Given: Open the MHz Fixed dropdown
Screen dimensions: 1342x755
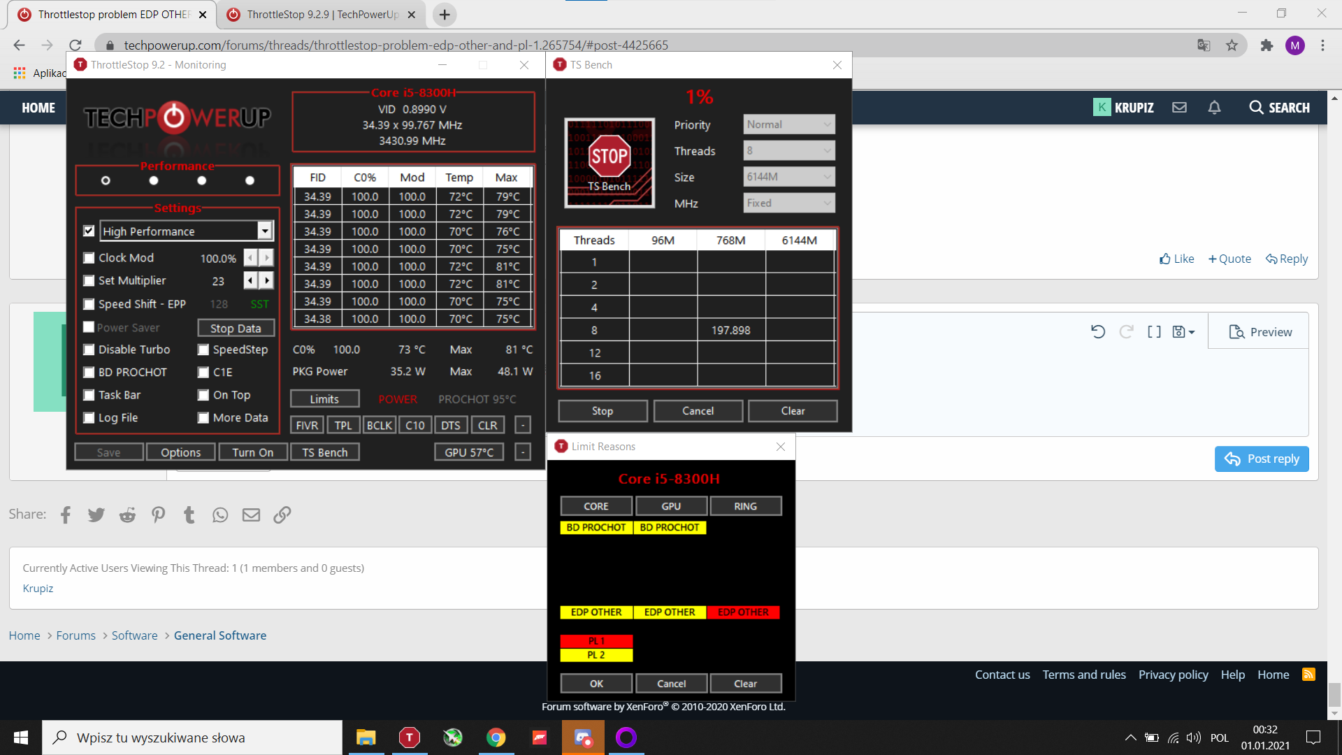Looking at the screenshot, I should pos(789,203).
